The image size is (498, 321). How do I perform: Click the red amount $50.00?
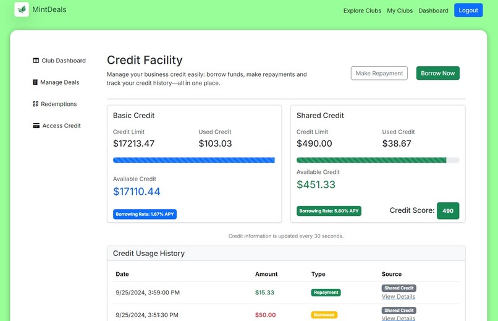[x=265, y=315]
